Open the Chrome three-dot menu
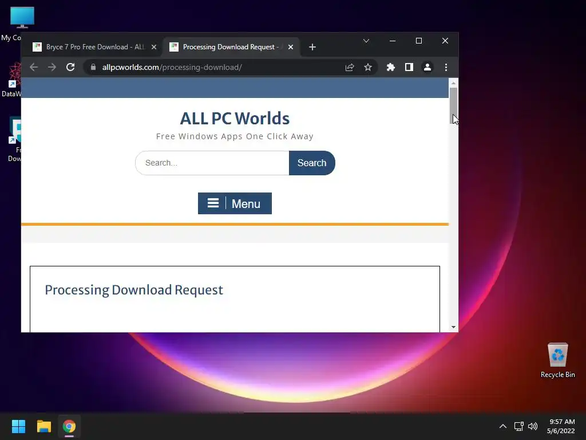This screenshot has height=440, width=586. point(446,67)
